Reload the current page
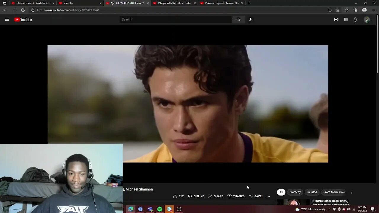379x213 pixels. (23, 10)
